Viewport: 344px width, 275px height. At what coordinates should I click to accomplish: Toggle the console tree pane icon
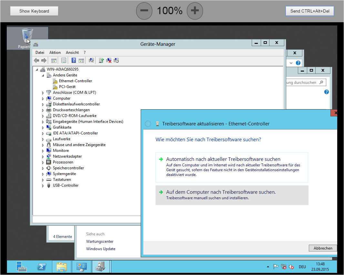(x=54, y=61)
